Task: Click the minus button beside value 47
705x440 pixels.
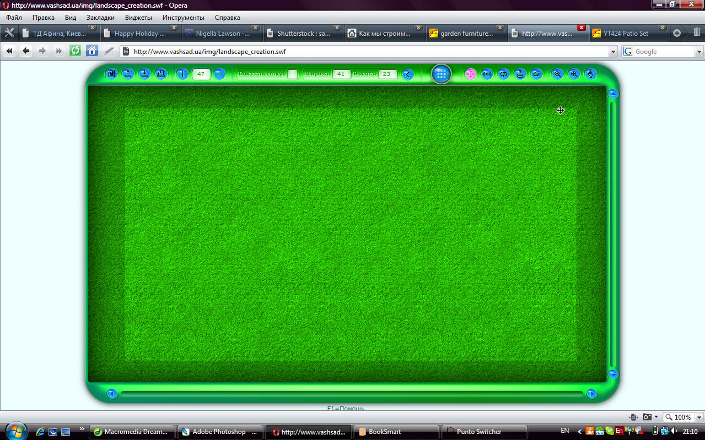Action: click(x=219, y=74)
